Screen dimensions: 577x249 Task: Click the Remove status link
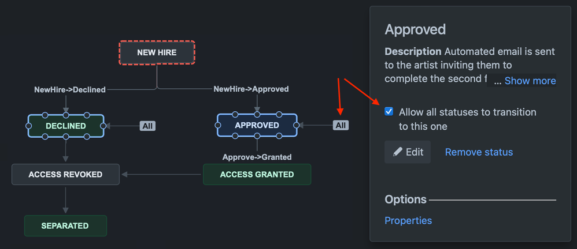[479, 152]
